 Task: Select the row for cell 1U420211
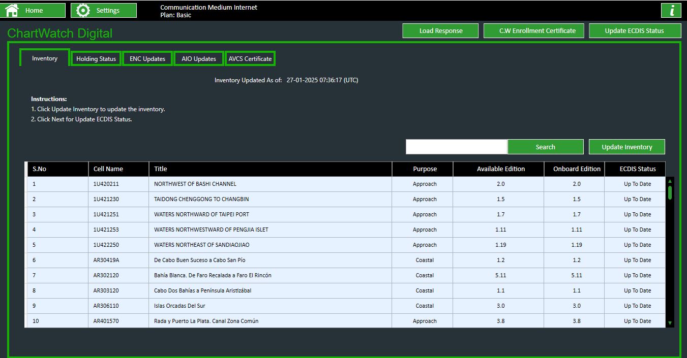click(203, 184)
